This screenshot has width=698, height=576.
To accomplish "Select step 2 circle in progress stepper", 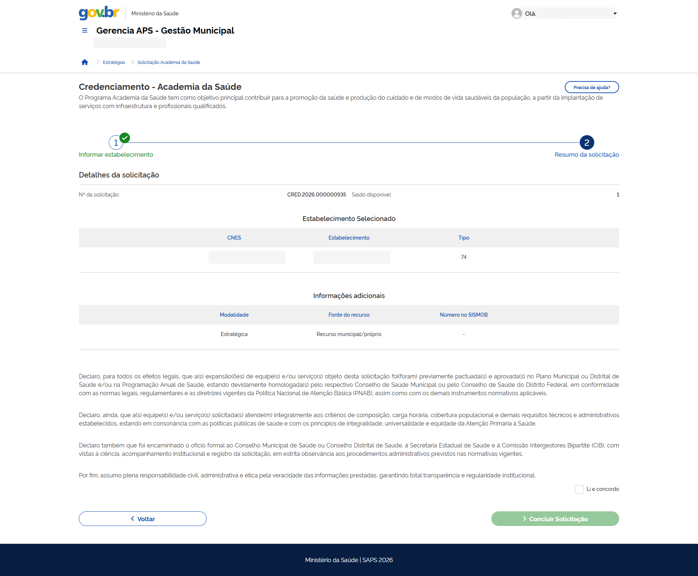I will click(587, 143).
